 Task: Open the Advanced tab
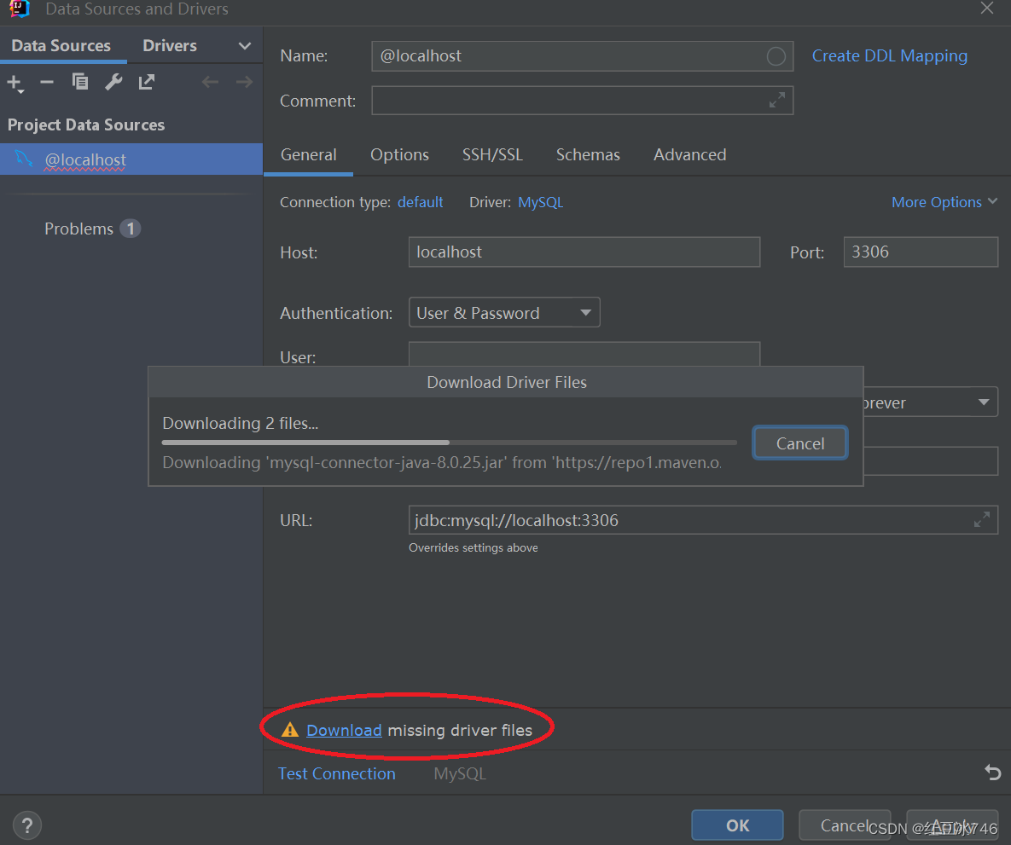(x=689, y=154)
